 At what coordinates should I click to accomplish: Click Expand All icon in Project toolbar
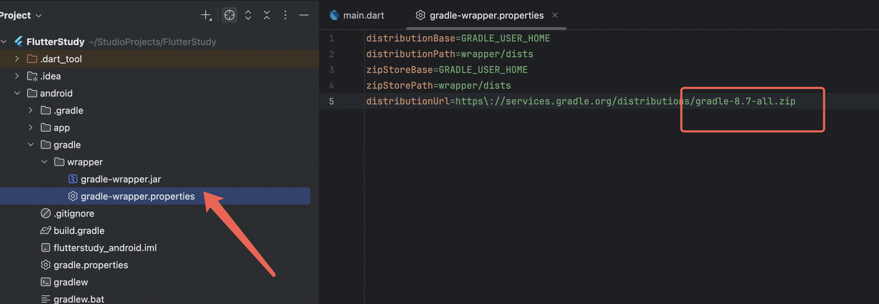[248, 16]
